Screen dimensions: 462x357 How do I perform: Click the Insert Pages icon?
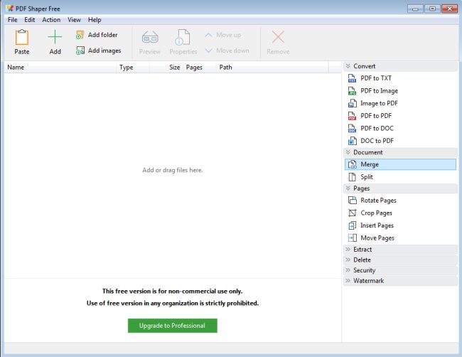coord(352,225)
